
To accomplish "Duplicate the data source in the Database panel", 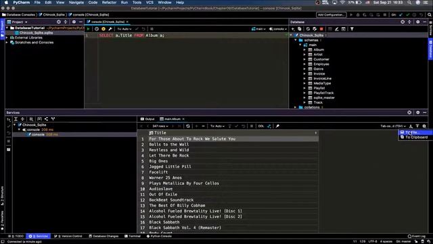I will [x=299, y=28].
